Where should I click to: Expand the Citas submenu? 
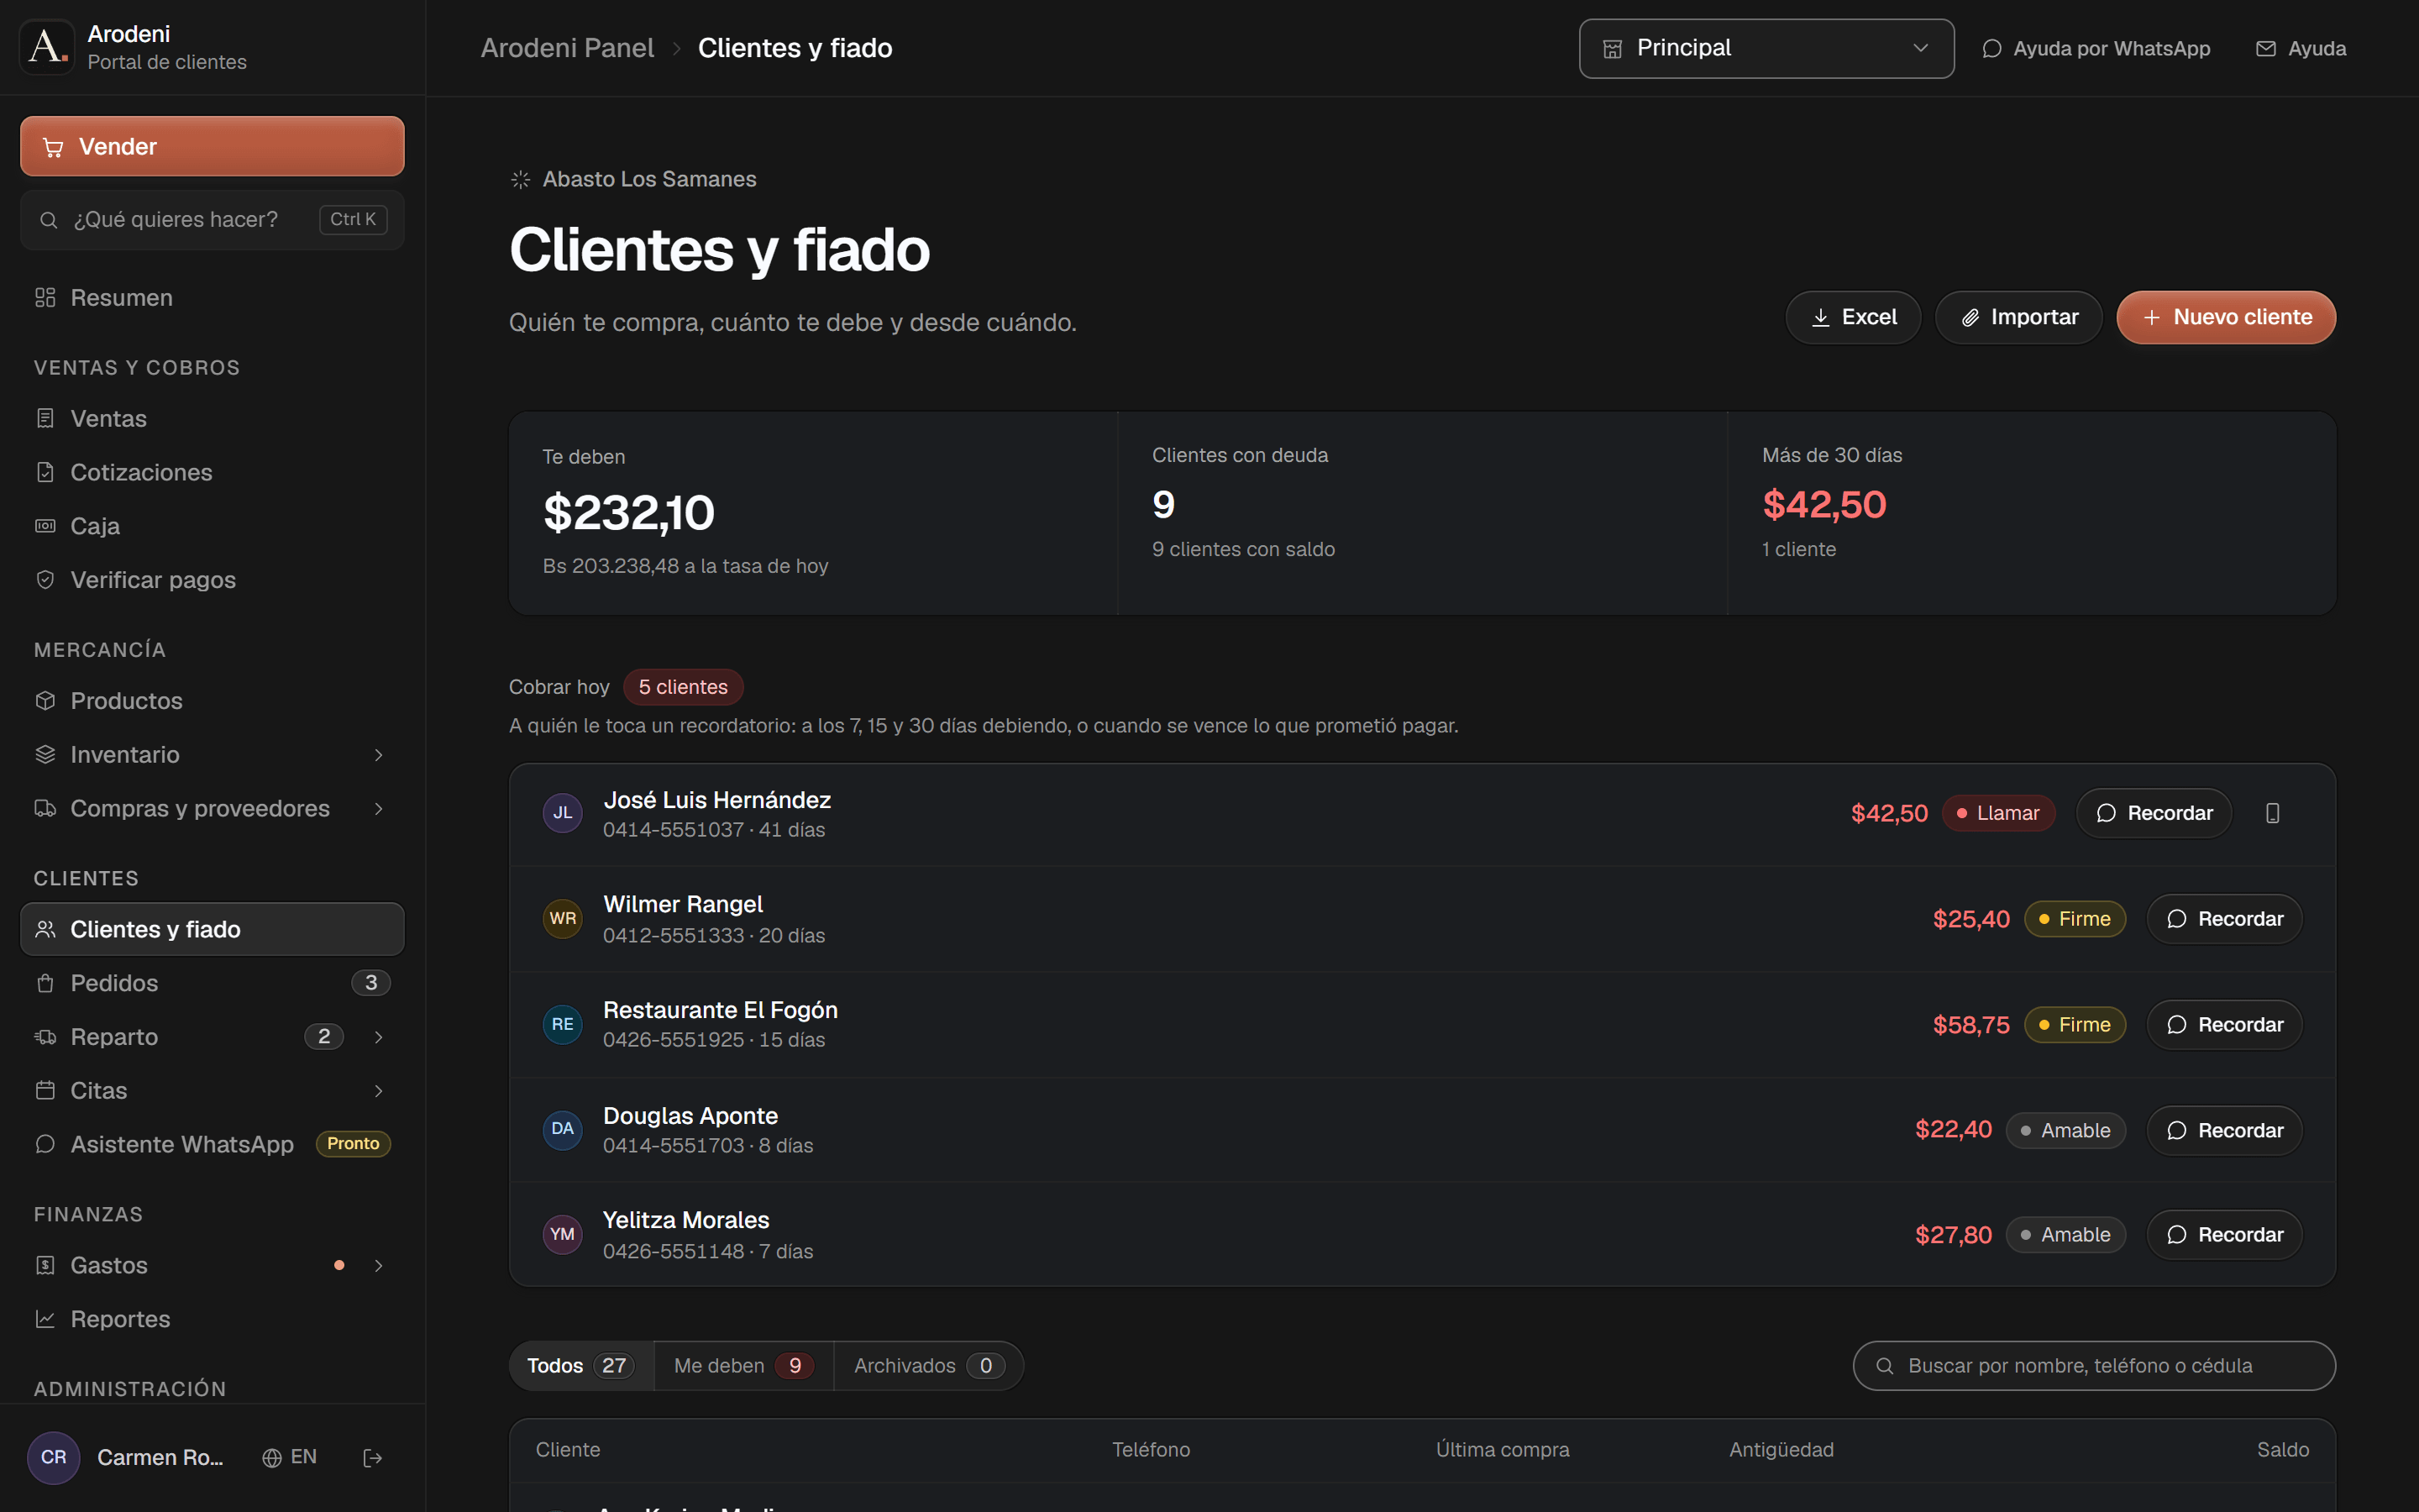pos(379,1091)
